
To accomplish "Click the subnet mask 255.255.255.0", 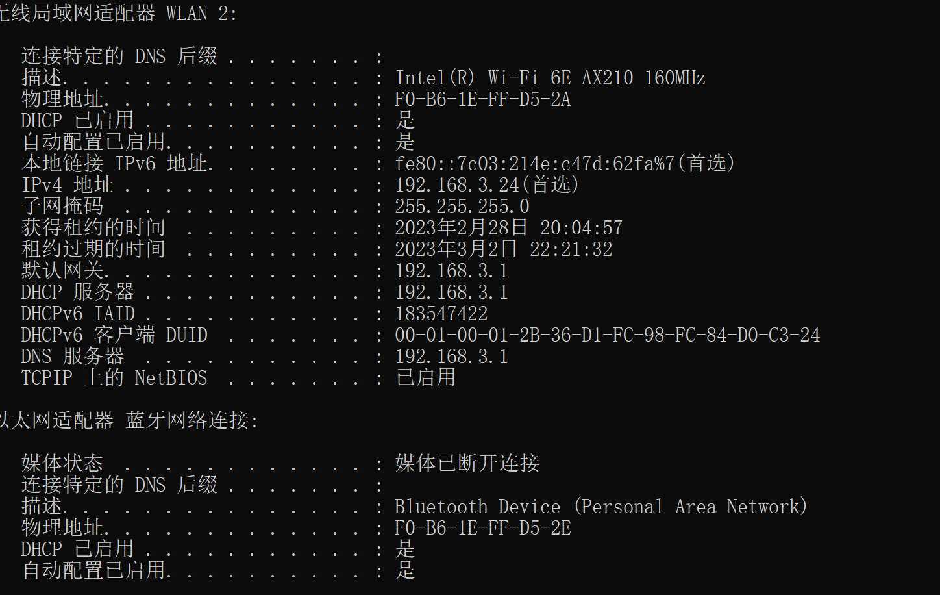I will pyautogui.click(x=462, y=207).
